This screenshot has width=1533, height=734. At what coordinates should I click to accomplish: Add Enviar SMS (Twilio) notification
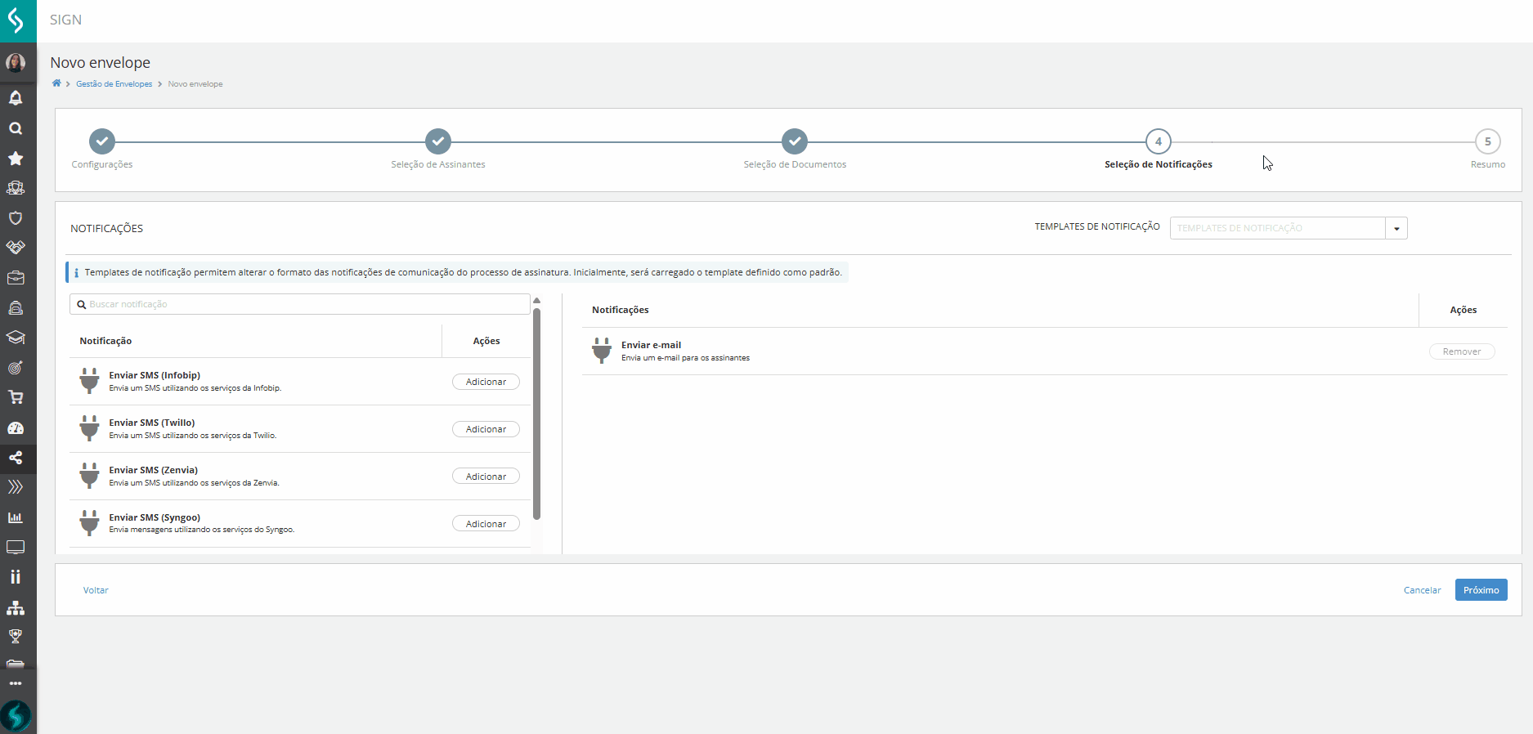[486, 429]
